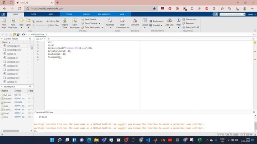This screenshot has width=257, height=144.
Task: Open Find Files
Action: click(53, 25)
